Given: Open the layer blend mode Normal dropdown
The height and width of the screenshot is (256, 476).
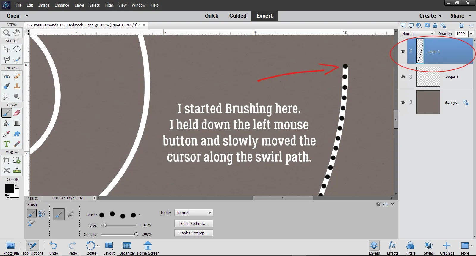Looking at the screenshot, I should [417, 34].
